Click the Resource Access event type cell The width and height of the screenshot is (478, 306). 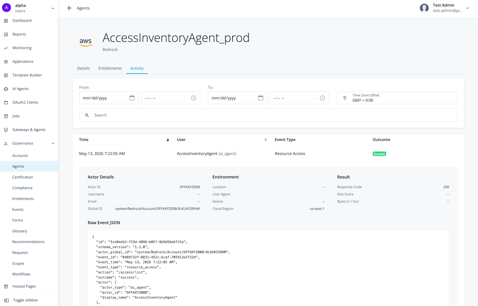[x=290, y=153]
